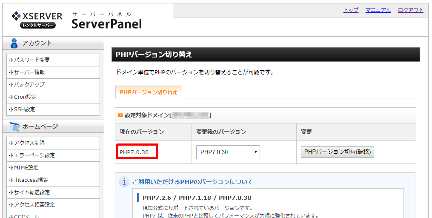Open the マニュアル link
This screenshot has width=432, height=218.
click(378, 10)
